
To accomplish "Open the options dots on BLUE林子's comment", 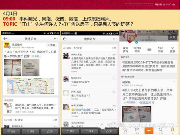I will (114, 78).
